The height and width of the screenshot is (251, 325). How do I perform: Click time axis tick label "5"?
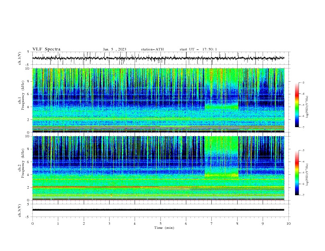160,224
